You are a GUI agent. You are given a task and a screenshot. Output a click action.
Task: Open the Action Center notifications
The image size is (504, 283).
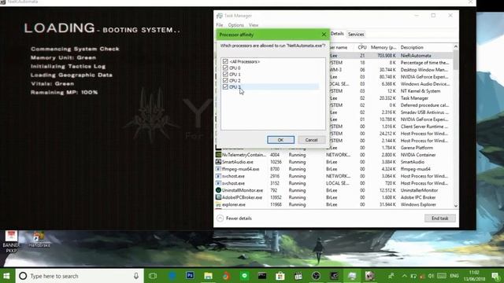point(495,276)
